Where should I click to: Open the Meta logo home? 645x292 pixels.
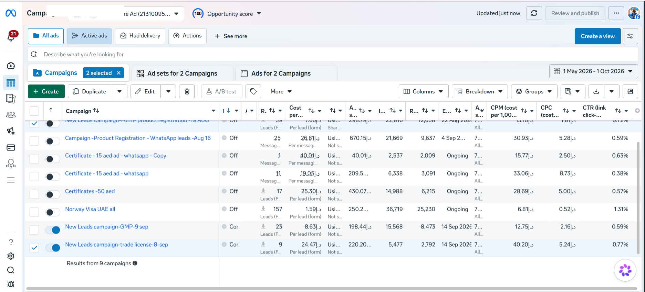[11, 13]
